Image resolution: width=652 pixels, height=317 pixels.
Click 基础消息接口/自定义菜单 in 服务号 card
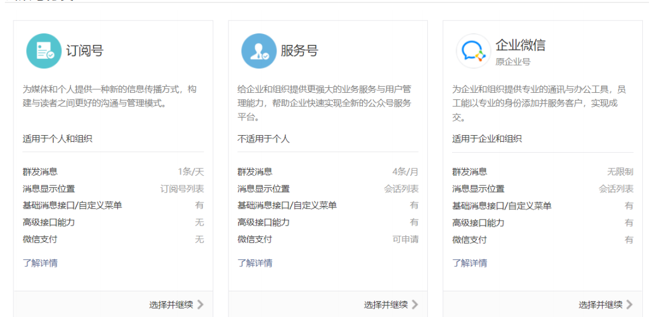[x=287, y=205]
